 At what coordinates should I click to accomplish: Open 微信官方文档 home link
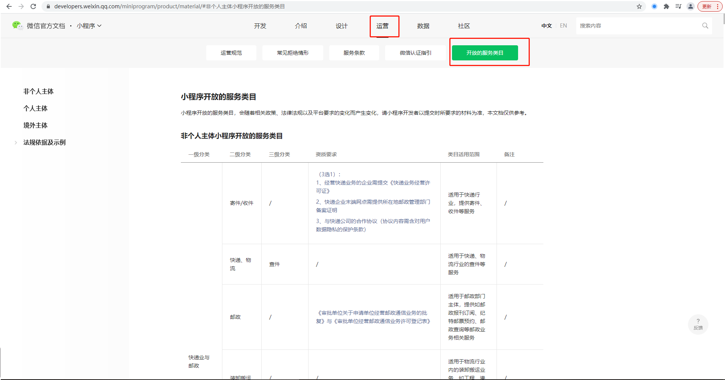point(46,26)
